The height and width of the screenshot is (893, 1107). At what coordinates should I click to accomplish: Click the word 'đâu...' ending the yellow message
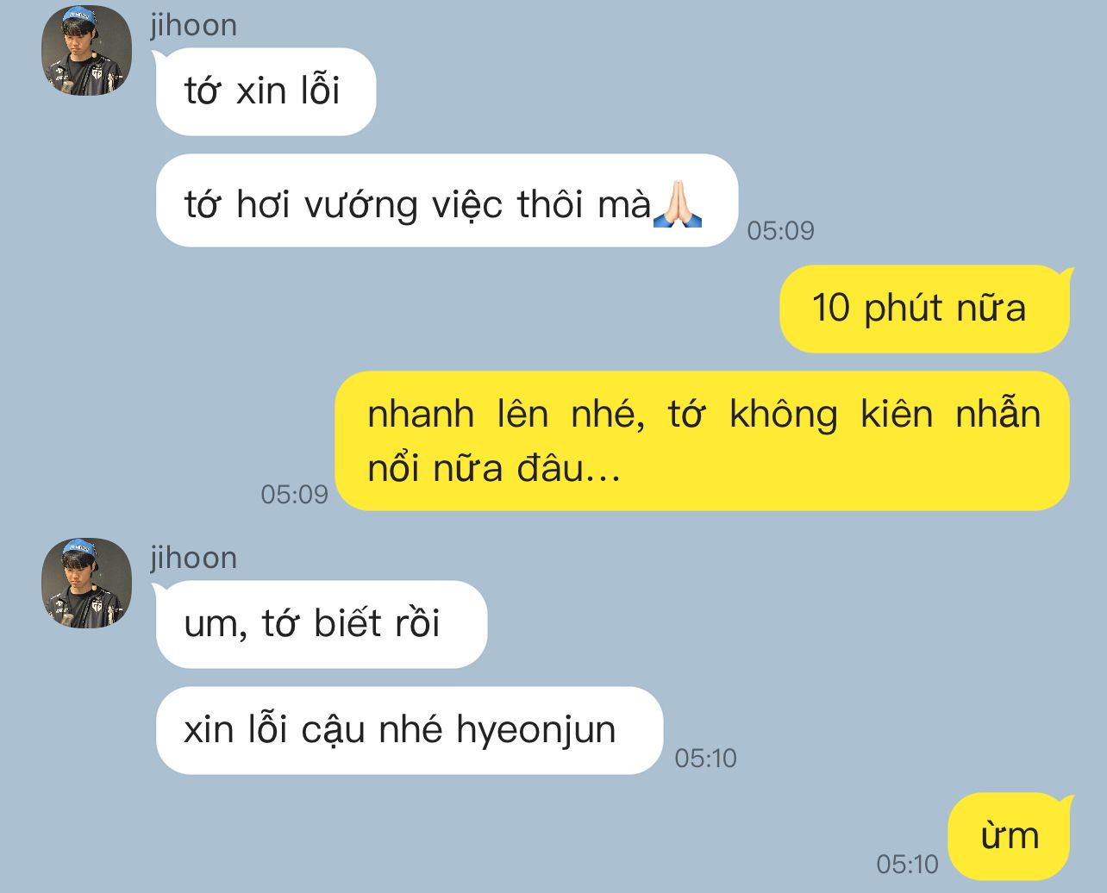click(568, 469)
